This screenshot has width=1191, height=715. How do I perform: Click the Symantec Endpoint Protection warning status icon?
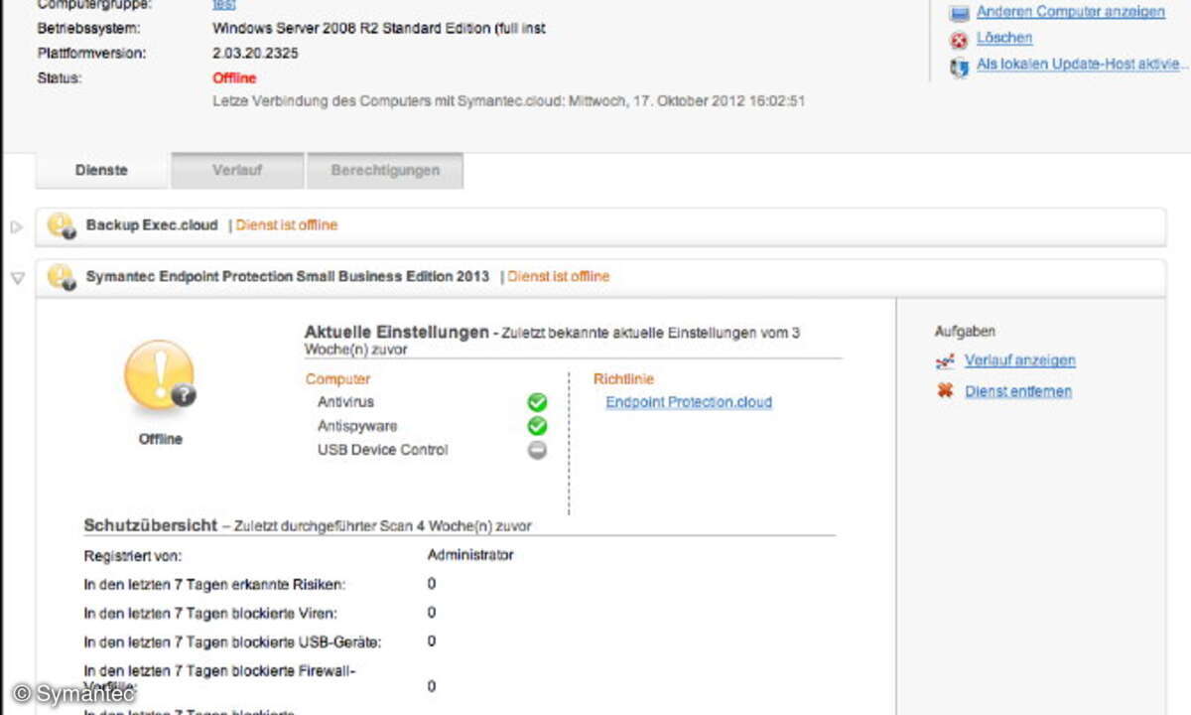pos(62,277)
